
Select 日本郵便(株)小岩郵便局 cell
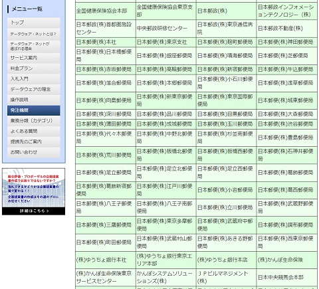click(x=226, y=190)
